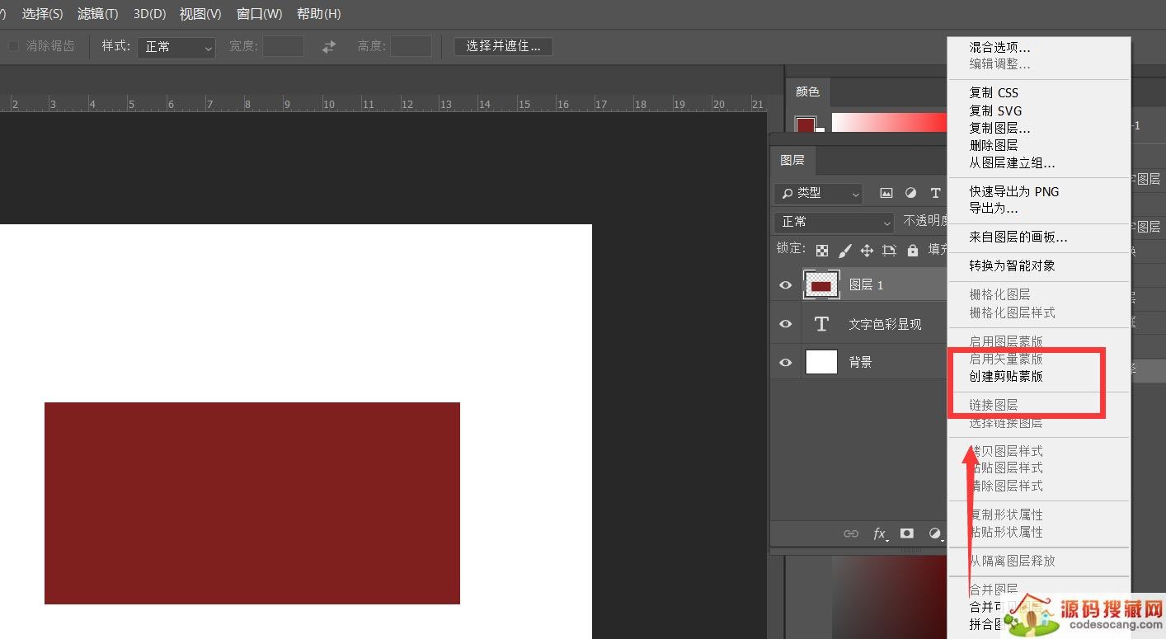Hide the 图层 1 layer

coord(785,285)
